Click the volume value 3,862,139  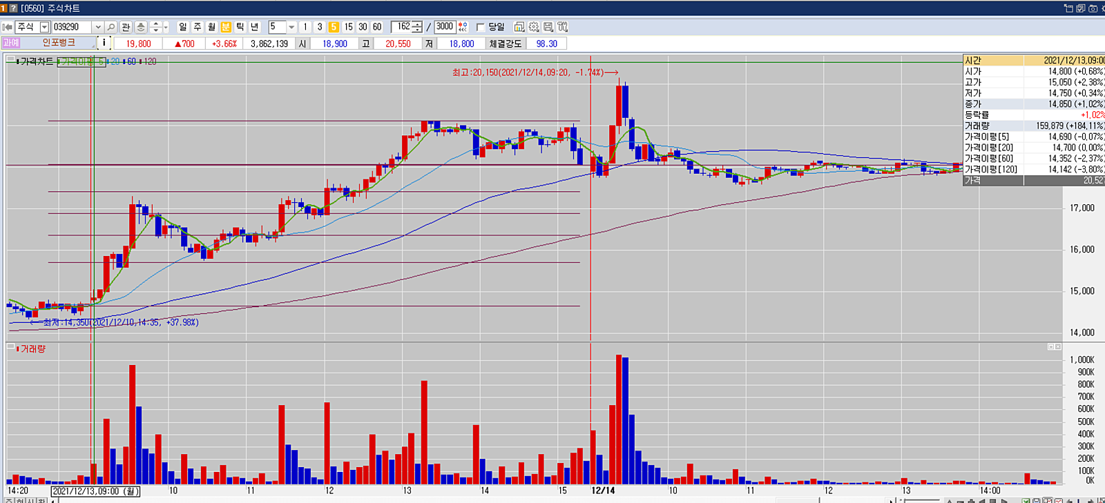pos(269,43)
